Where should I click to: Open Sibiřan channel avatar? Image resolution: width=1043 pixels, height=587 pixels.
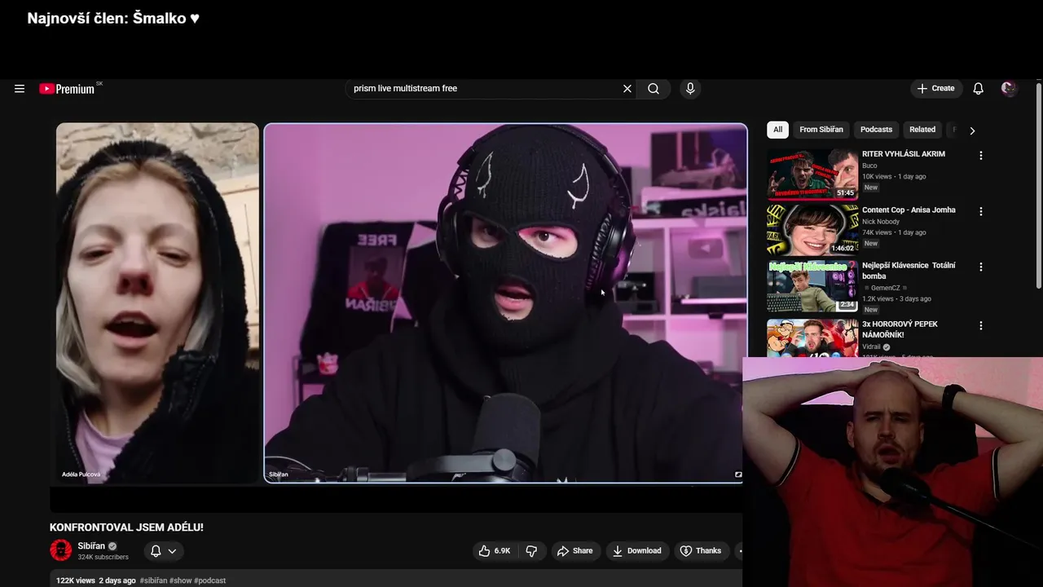(61, 550)
